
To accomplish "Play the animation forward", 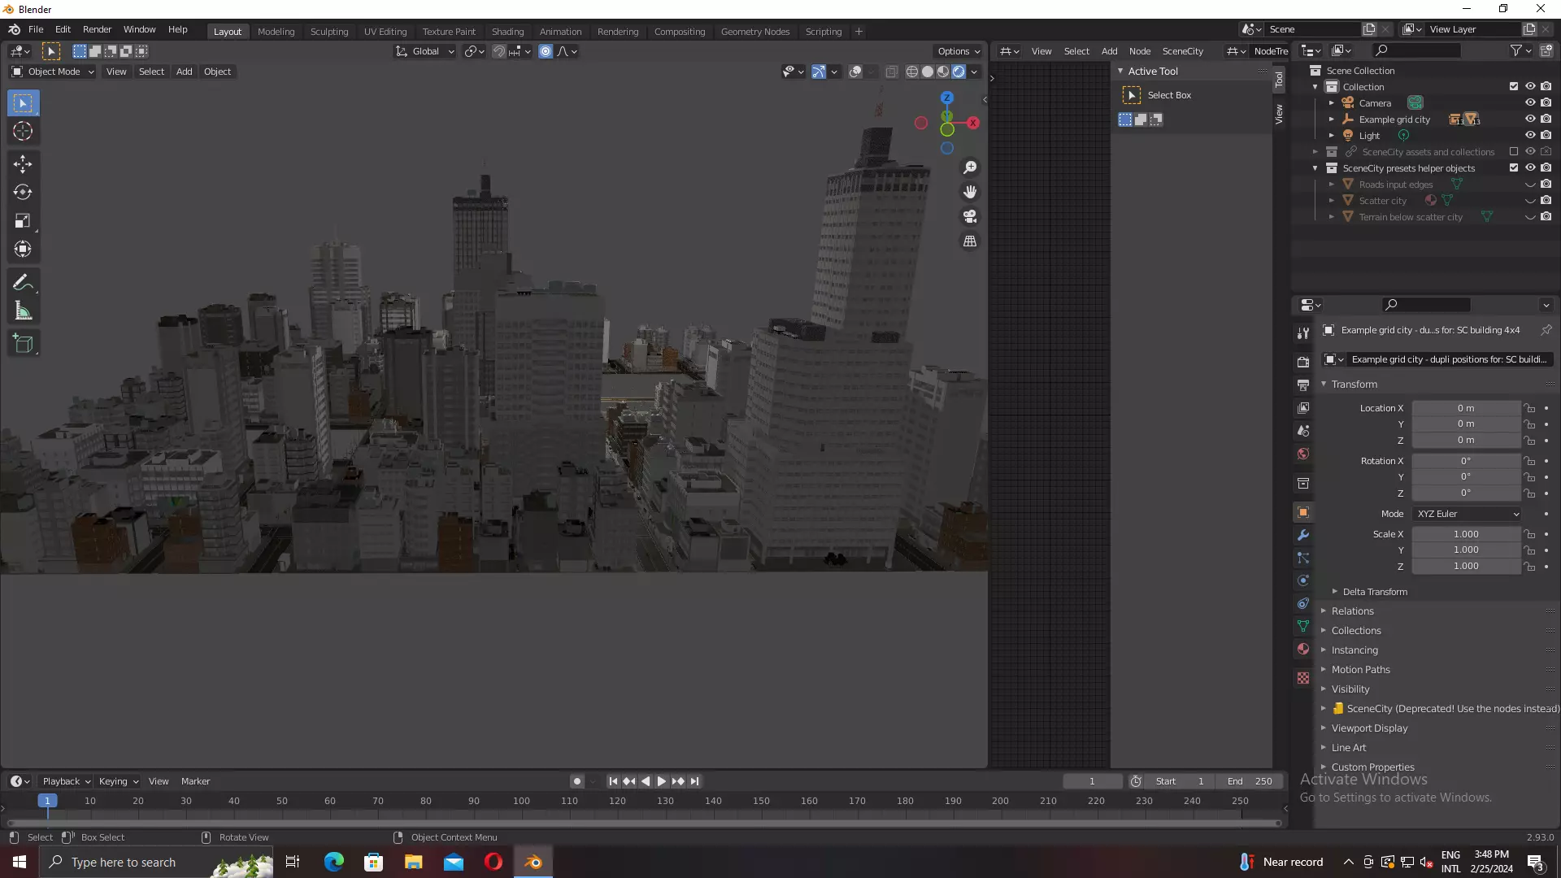I will point(661,781).
